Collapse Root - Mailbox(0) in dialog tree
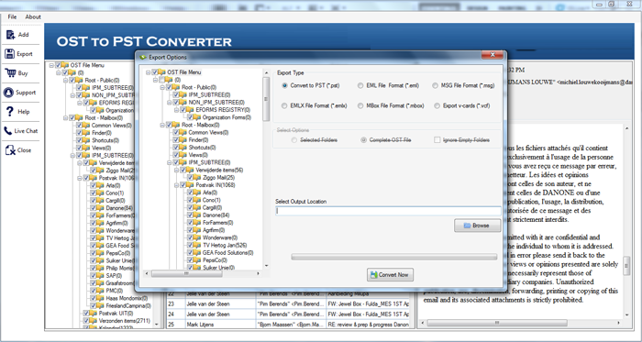The height and width of the screenshot is (342, 642). click(x=162, y=125)
